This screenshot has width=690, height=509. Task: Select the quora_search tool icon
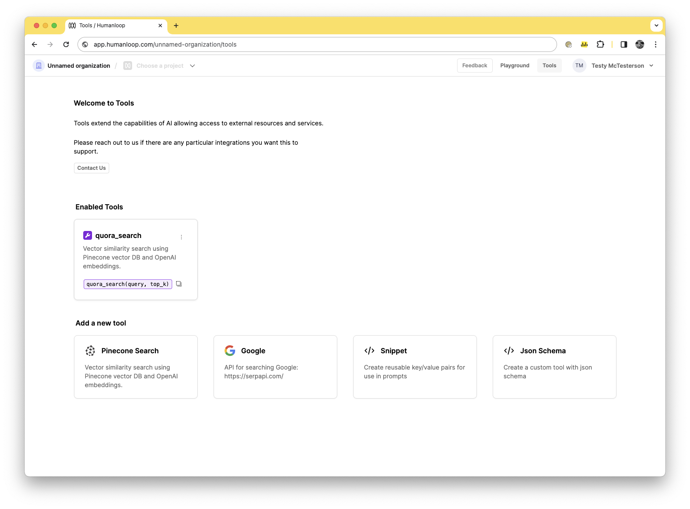pyautogui.click(x=88, y=235)
